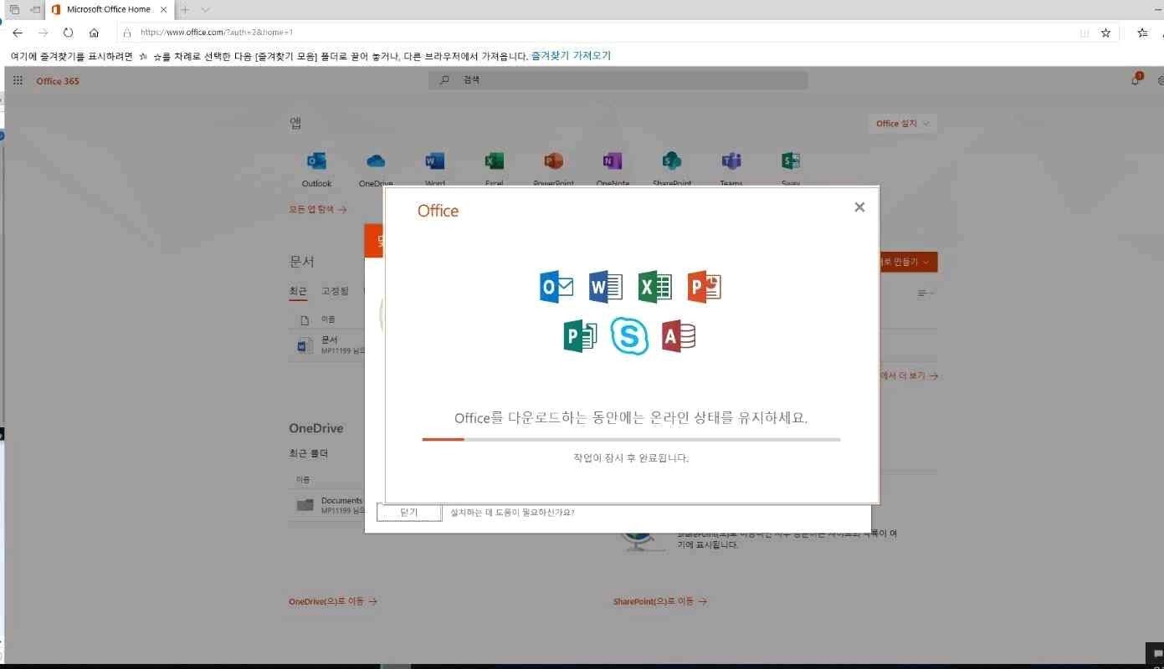1164x669 pixels.
Task: Follow the SharePoint(으)로 이동 link
Action: (660, 601)
